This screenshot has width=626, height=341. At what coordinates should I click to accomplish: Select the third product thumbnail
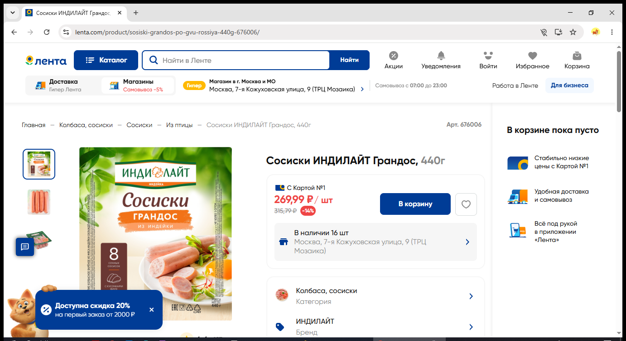[x=39, y=240]
